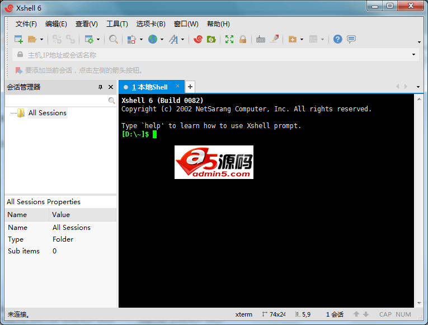Viewport: 428px width, 325px height.
Task: Click the host IP address bar field
Action: (x=215, y=55)
